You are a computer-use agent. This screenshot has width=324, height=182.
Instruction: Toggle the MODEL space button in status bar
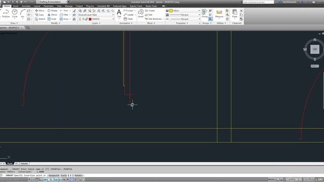pyautogui.click(x=271, y=179)
